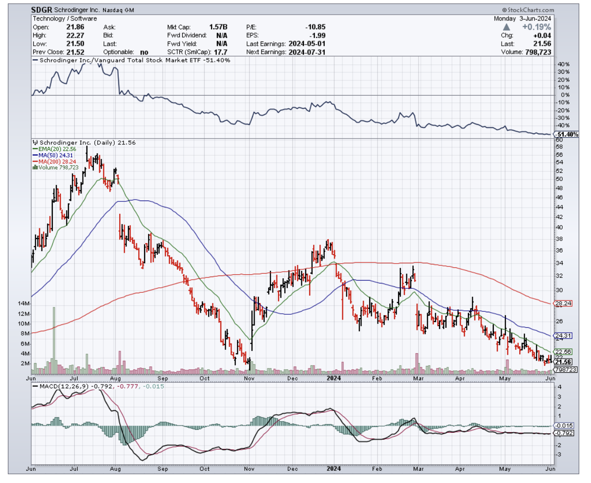Click the green volume histogram legend icon

click(35, 167)
